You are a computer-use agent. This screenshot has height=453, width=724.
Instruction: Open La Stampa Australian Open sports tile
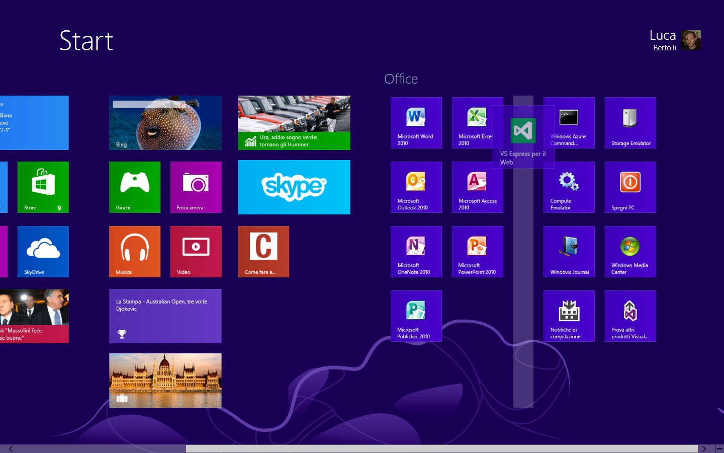point(165,316)
